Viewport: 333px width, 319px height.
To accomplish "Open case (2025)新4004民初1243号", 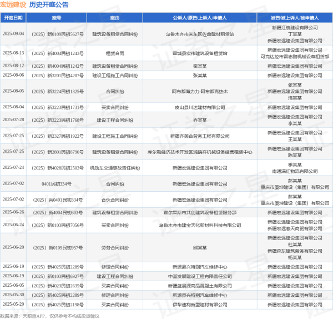I will click(x=57, y=53).
